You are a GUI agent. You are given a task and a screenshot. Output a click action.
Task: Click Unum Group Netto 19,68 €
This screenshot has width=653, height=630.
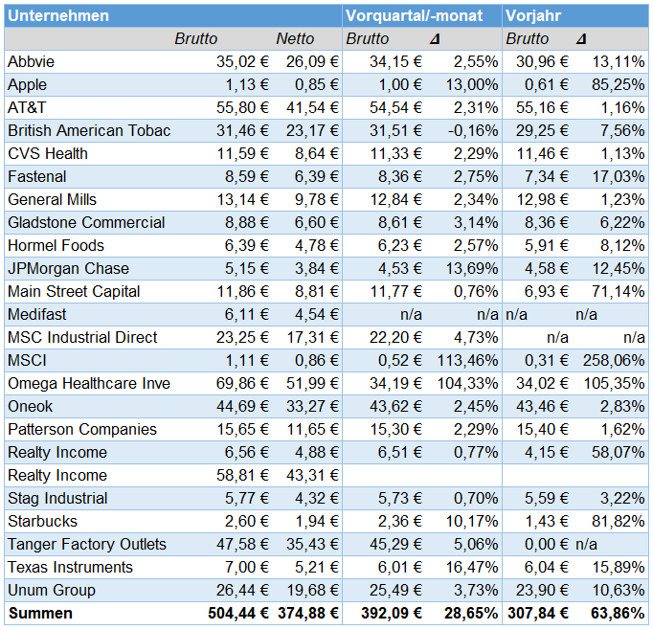312,590
